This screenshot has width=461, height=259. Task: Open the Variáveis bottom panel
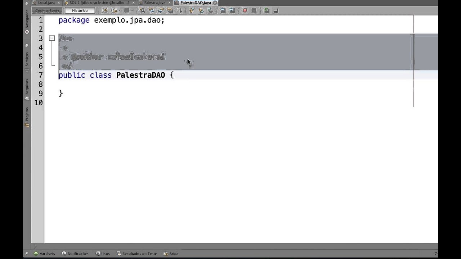click(x=44, y=254)
